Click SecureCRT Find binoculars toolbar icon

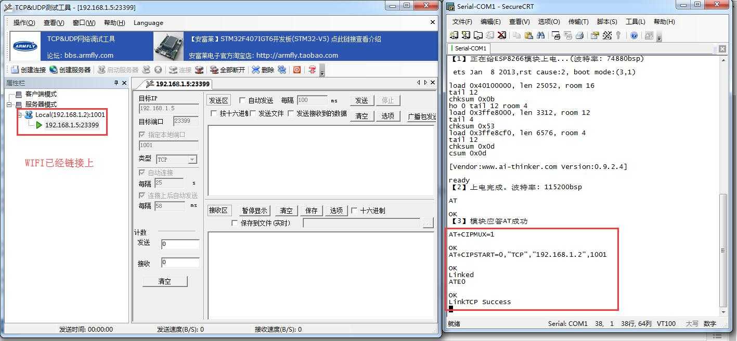coord(540,35)
